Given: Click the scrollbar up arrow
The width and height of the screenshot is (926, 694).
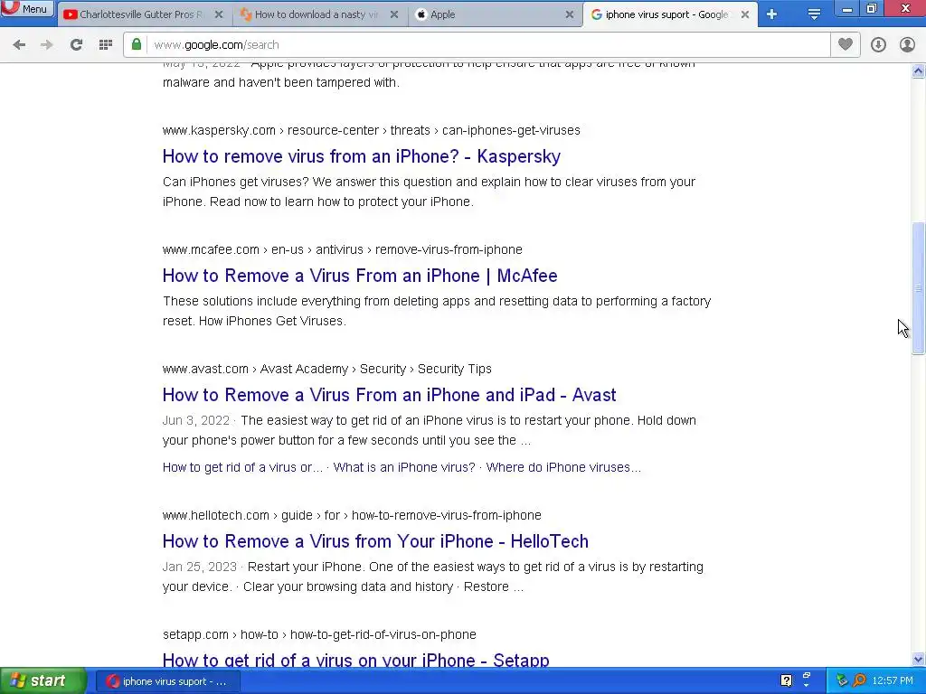Looking at the screenshot, I should 919,70.
